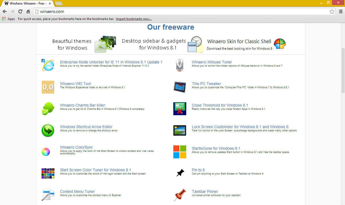The width and height of the screenshot is (345, 205).
Task: Select the WinAero browser tab
Action: coord(28,3)
